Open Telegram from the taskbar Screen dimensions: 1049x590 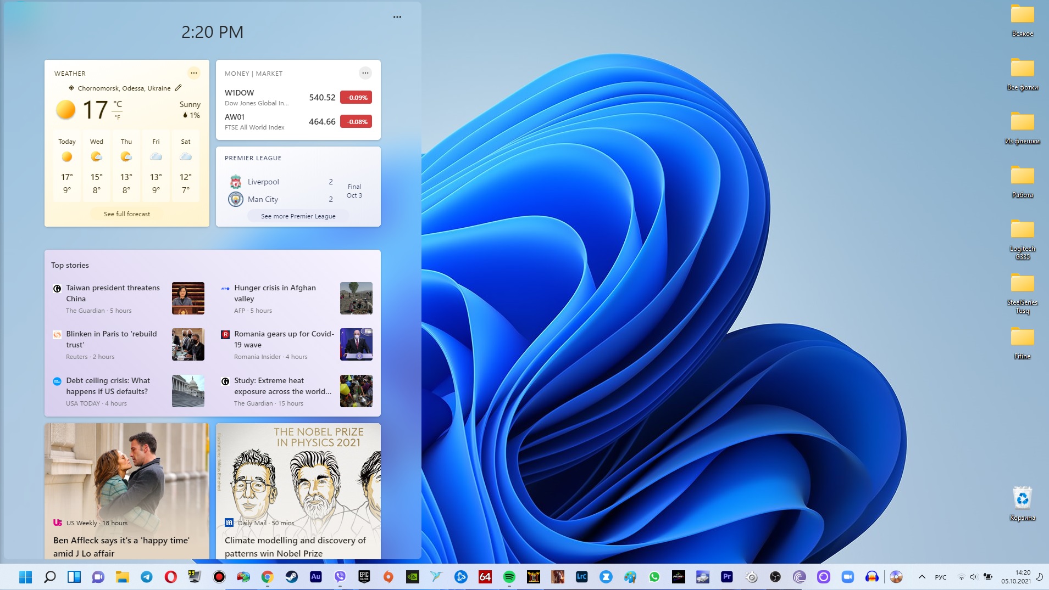147,577
